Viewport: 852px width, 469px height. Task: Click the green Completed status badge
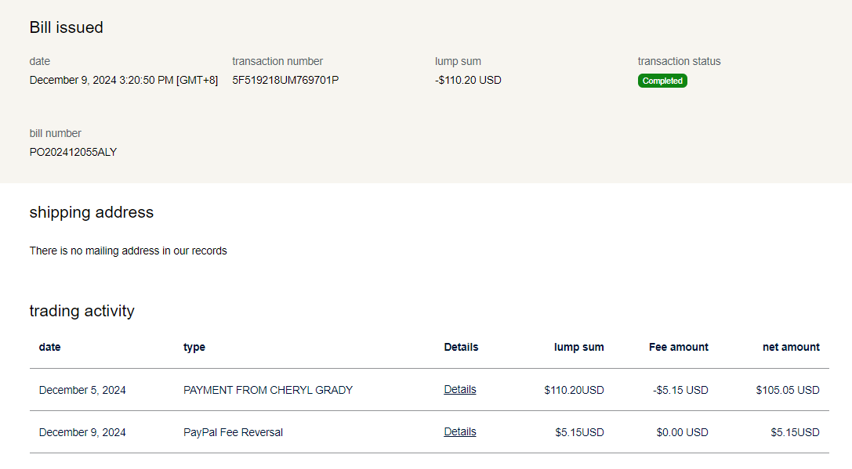pos(662,81)
